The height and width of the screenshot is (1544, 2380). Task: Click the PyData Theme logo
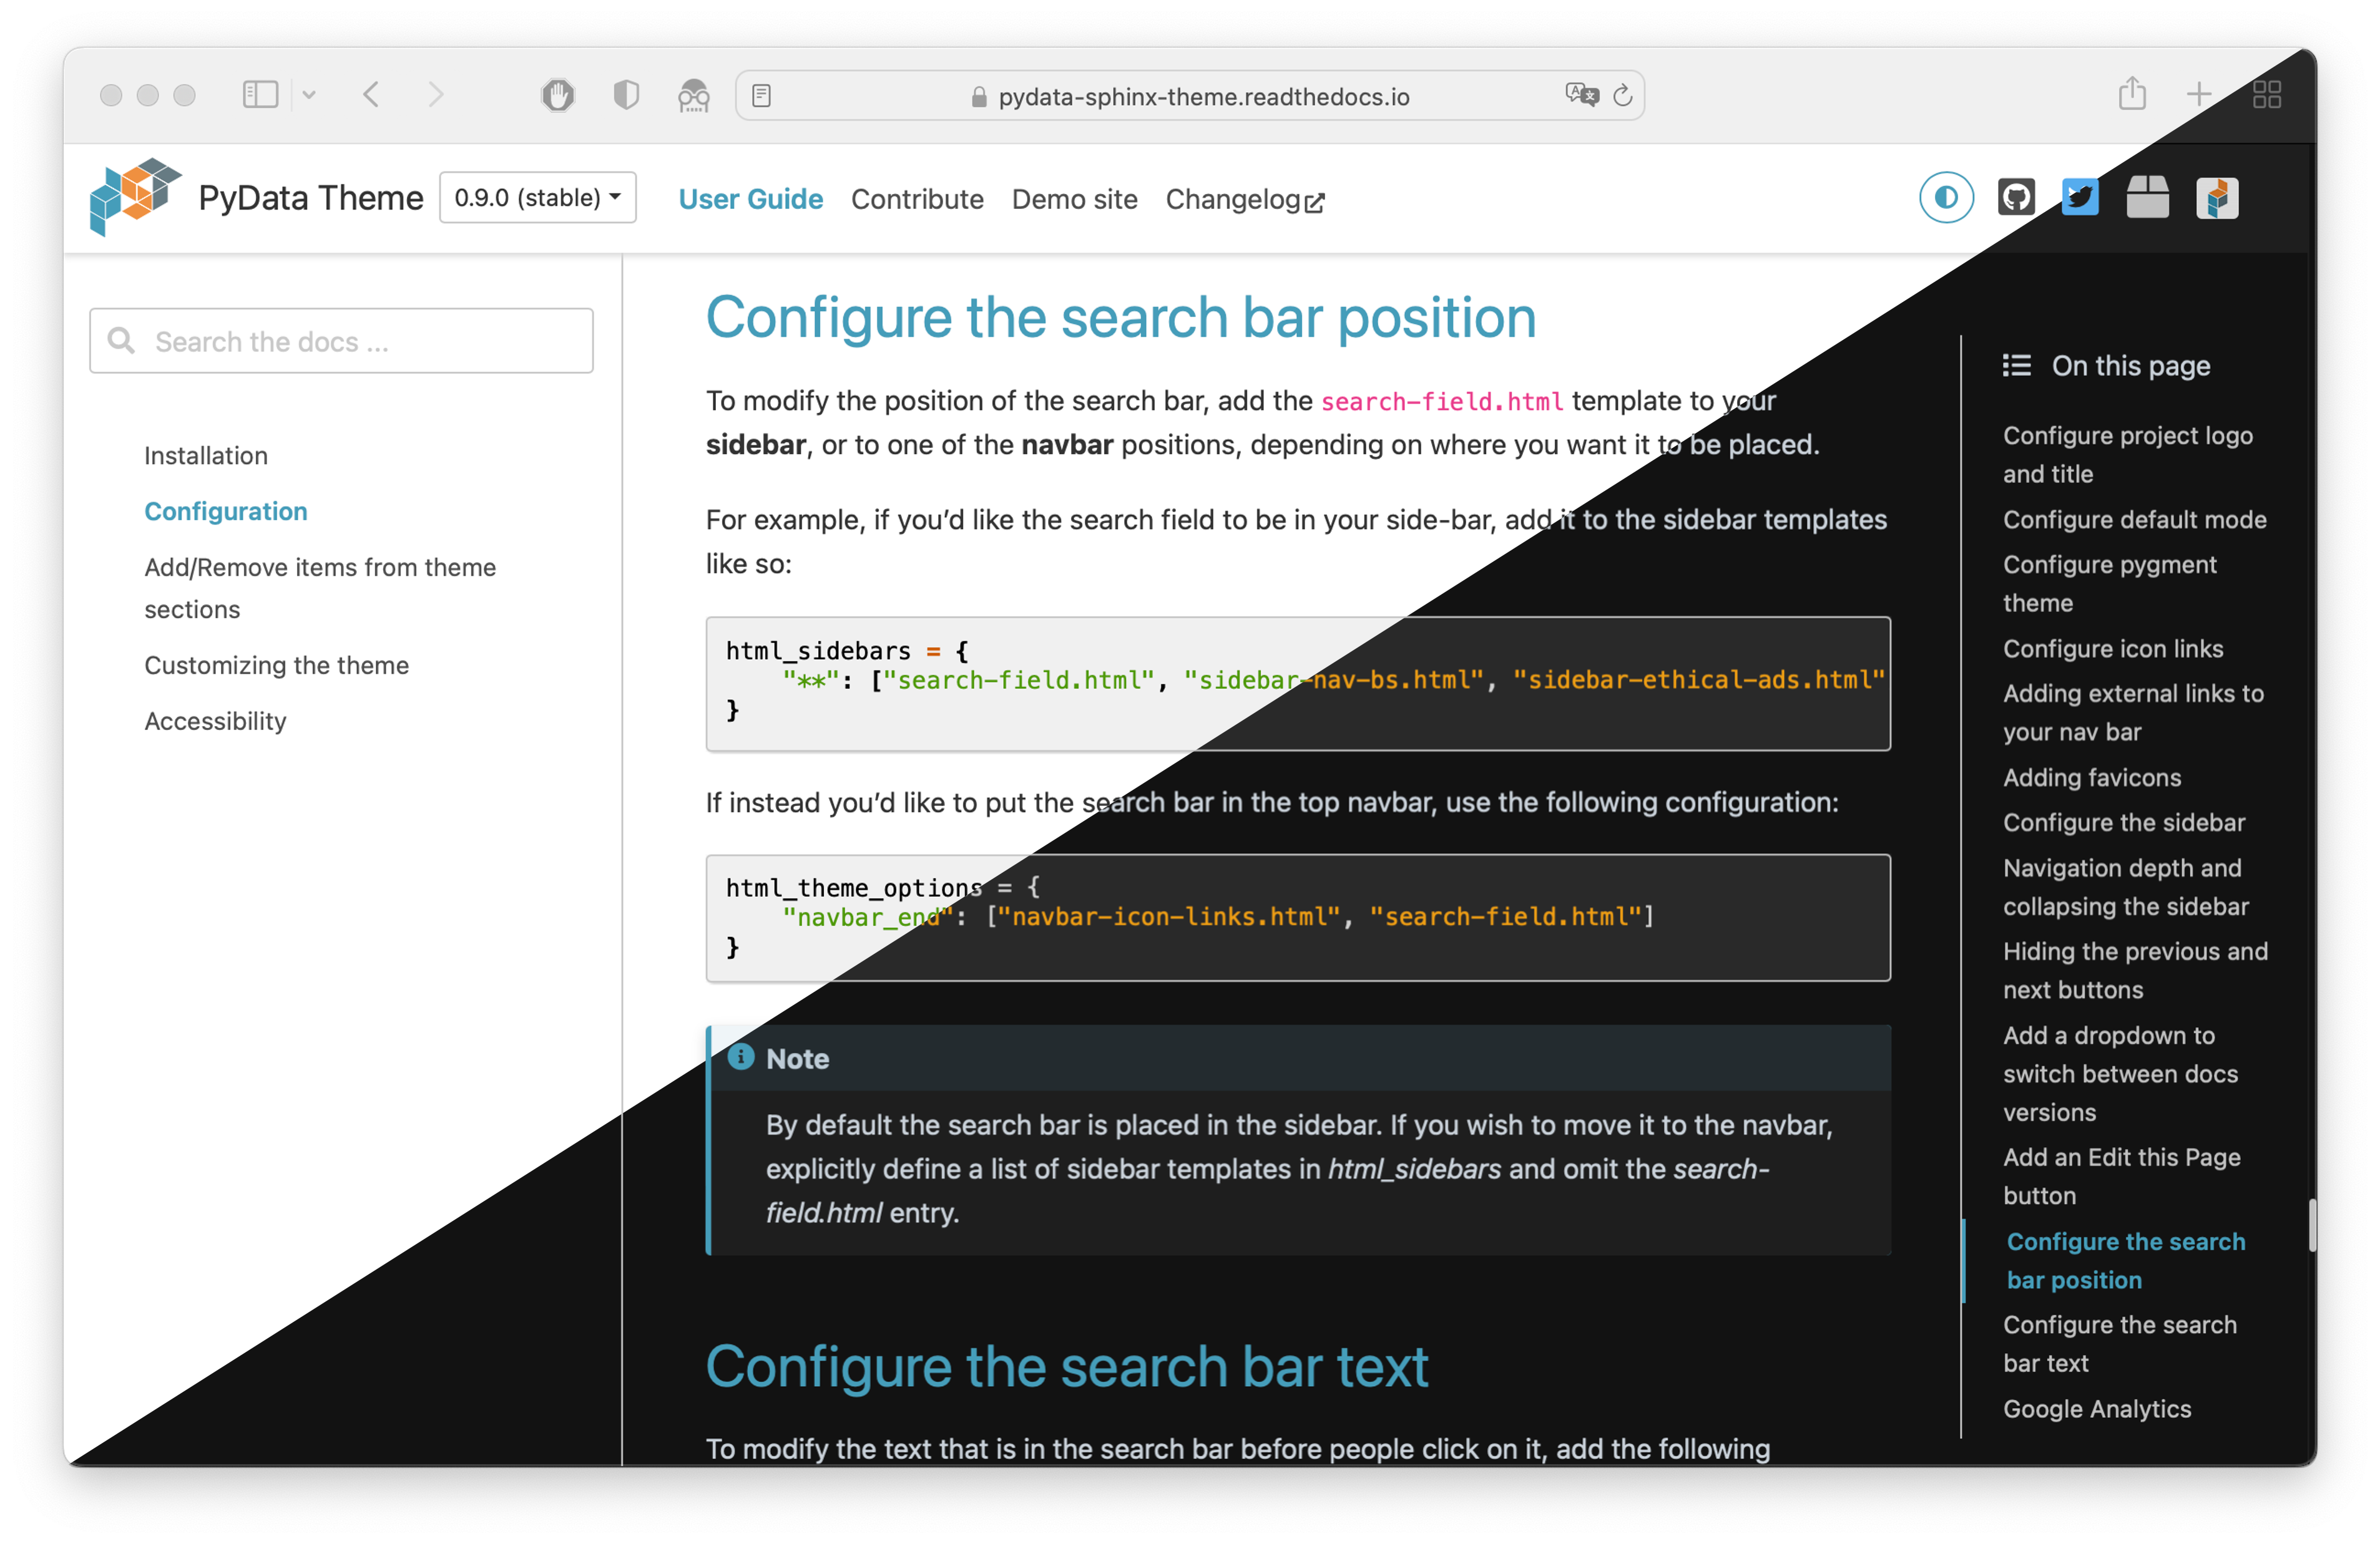(x=136, y=197)
